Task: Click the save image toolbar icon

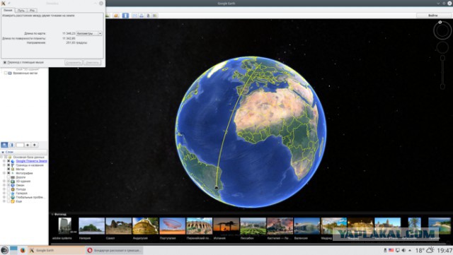Action: point(148,16)
